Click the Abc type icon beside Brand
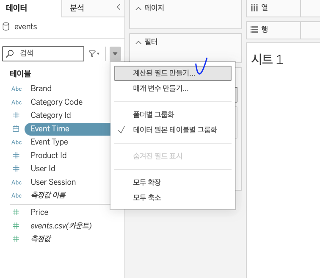This screenshot has height=278, width=320. tap(17, 89)
